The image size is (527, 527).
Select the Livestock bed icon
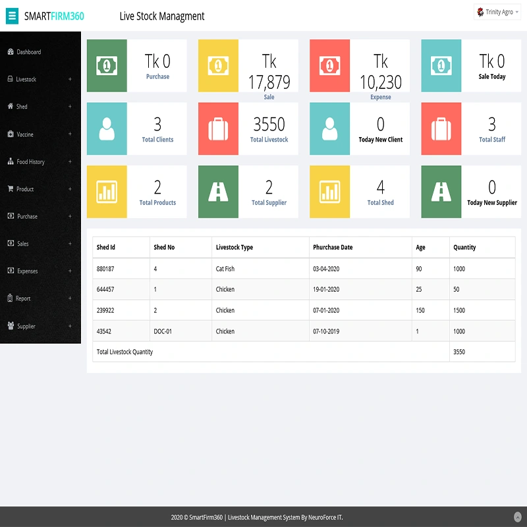(x=9, y=79)
